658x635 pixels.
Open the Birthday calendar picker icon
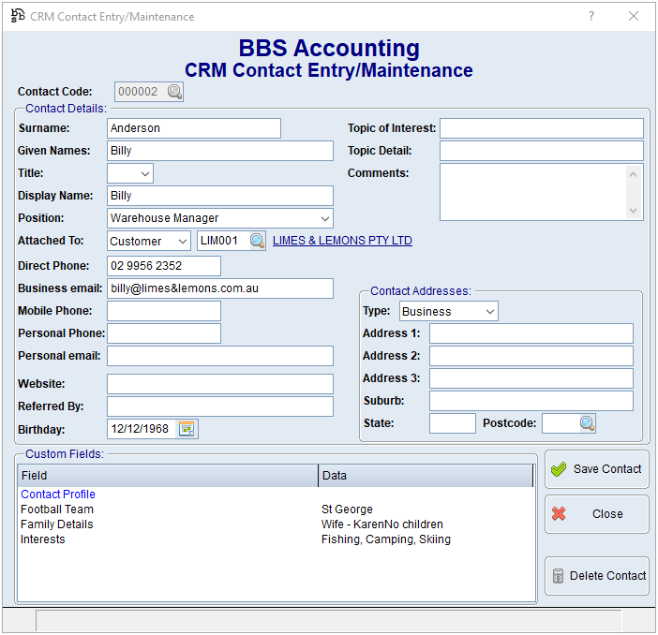click(x=187, y=429)
